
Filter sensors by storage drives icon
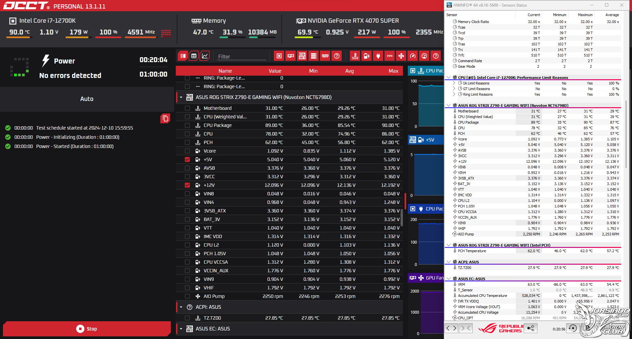[x=314, y=56]
